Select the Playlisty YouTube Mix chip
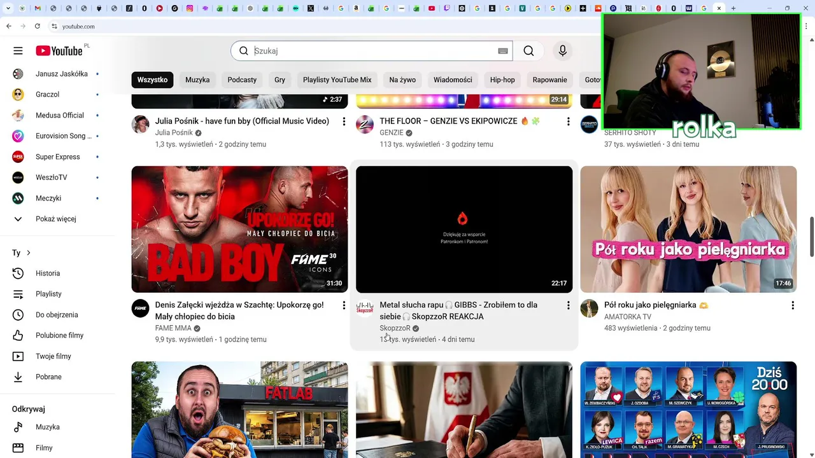The image size is (815, 458). 337,80
